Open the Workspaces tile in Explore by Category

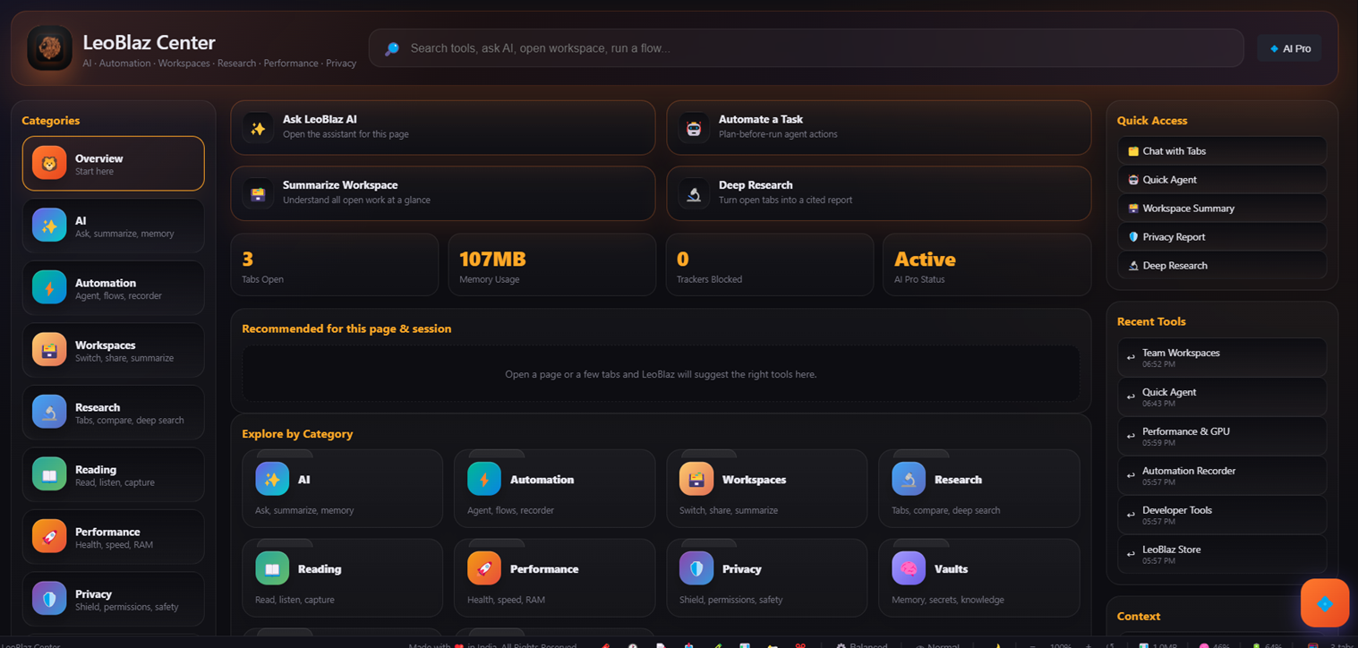(766, 488)
